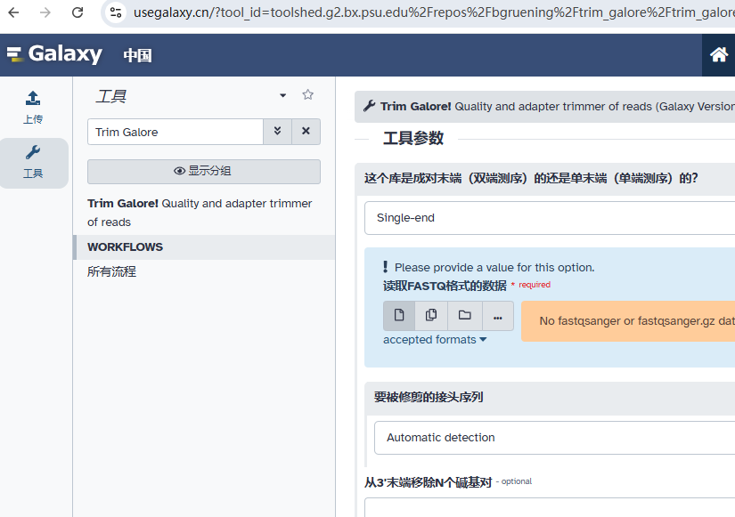
Task: Click the 从3'末端移除N个碱基对 input box
Action: (x=550, y=507)
